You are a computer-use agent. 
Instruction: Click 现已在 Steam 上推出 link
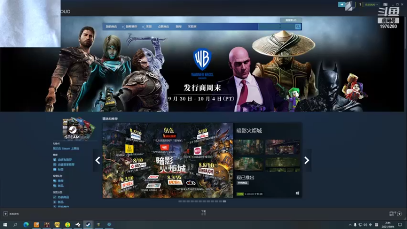click(x=66, y=149)
